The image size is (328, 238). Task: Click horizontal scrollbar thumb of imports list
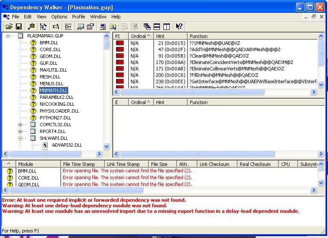[x=192, y=92]
